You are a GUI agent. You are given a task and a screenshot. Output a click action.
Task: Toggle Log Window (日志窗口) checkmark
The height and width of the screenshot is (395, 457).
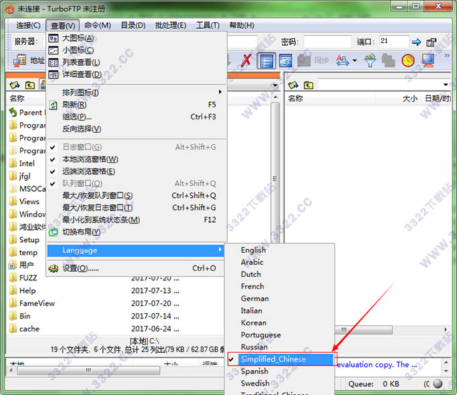point(136,147)
